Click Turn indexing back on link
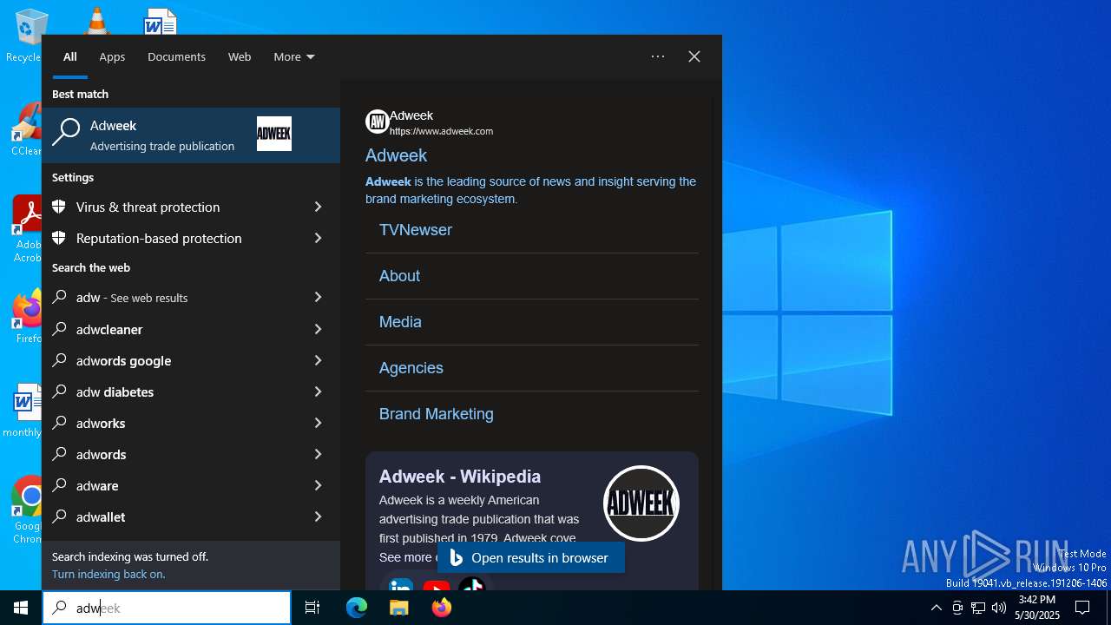 click(x=108, y=574)
